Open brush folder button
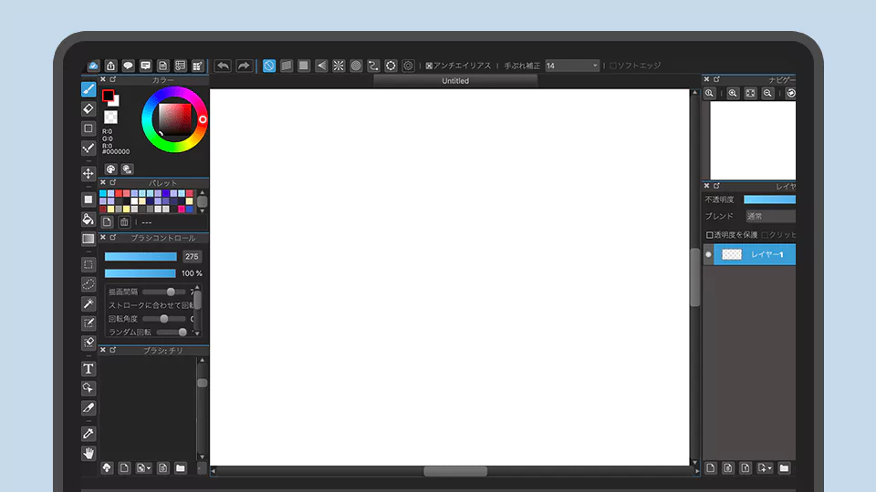Screen dimensions: 876x492 [x=180, y=468]
